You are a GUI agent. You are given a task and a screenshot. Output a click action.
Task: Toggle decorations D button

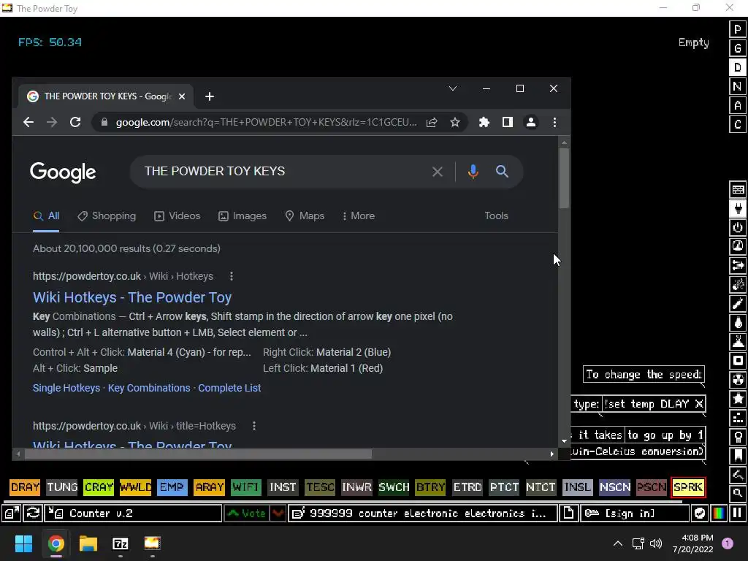738,67
